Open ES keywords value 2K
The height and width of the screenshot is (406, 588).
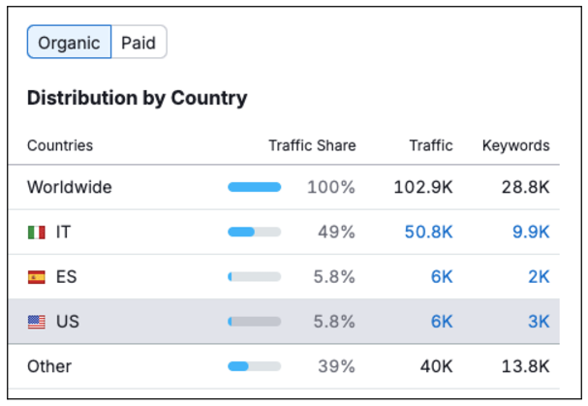(x=539, y=277)
